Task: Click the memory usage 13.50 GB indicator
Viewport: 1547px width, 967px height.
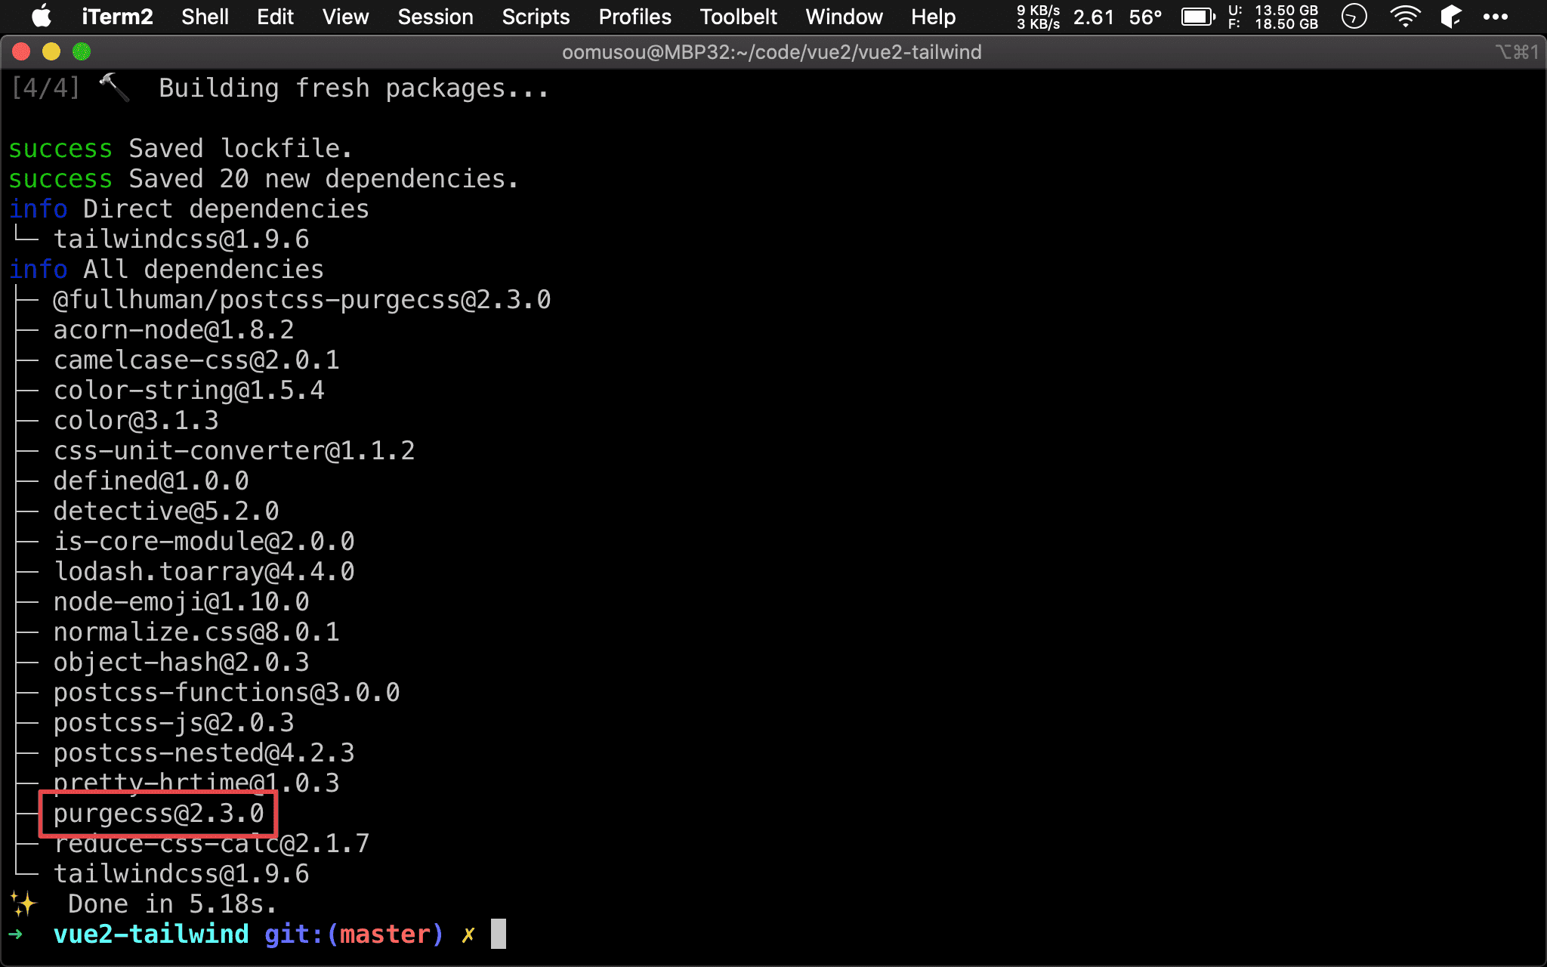Action: coord(1273,17)
